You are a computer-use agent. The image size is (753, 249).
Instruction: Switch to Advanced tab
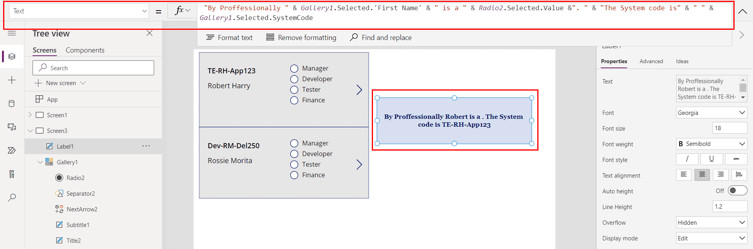tap(651, 62)
